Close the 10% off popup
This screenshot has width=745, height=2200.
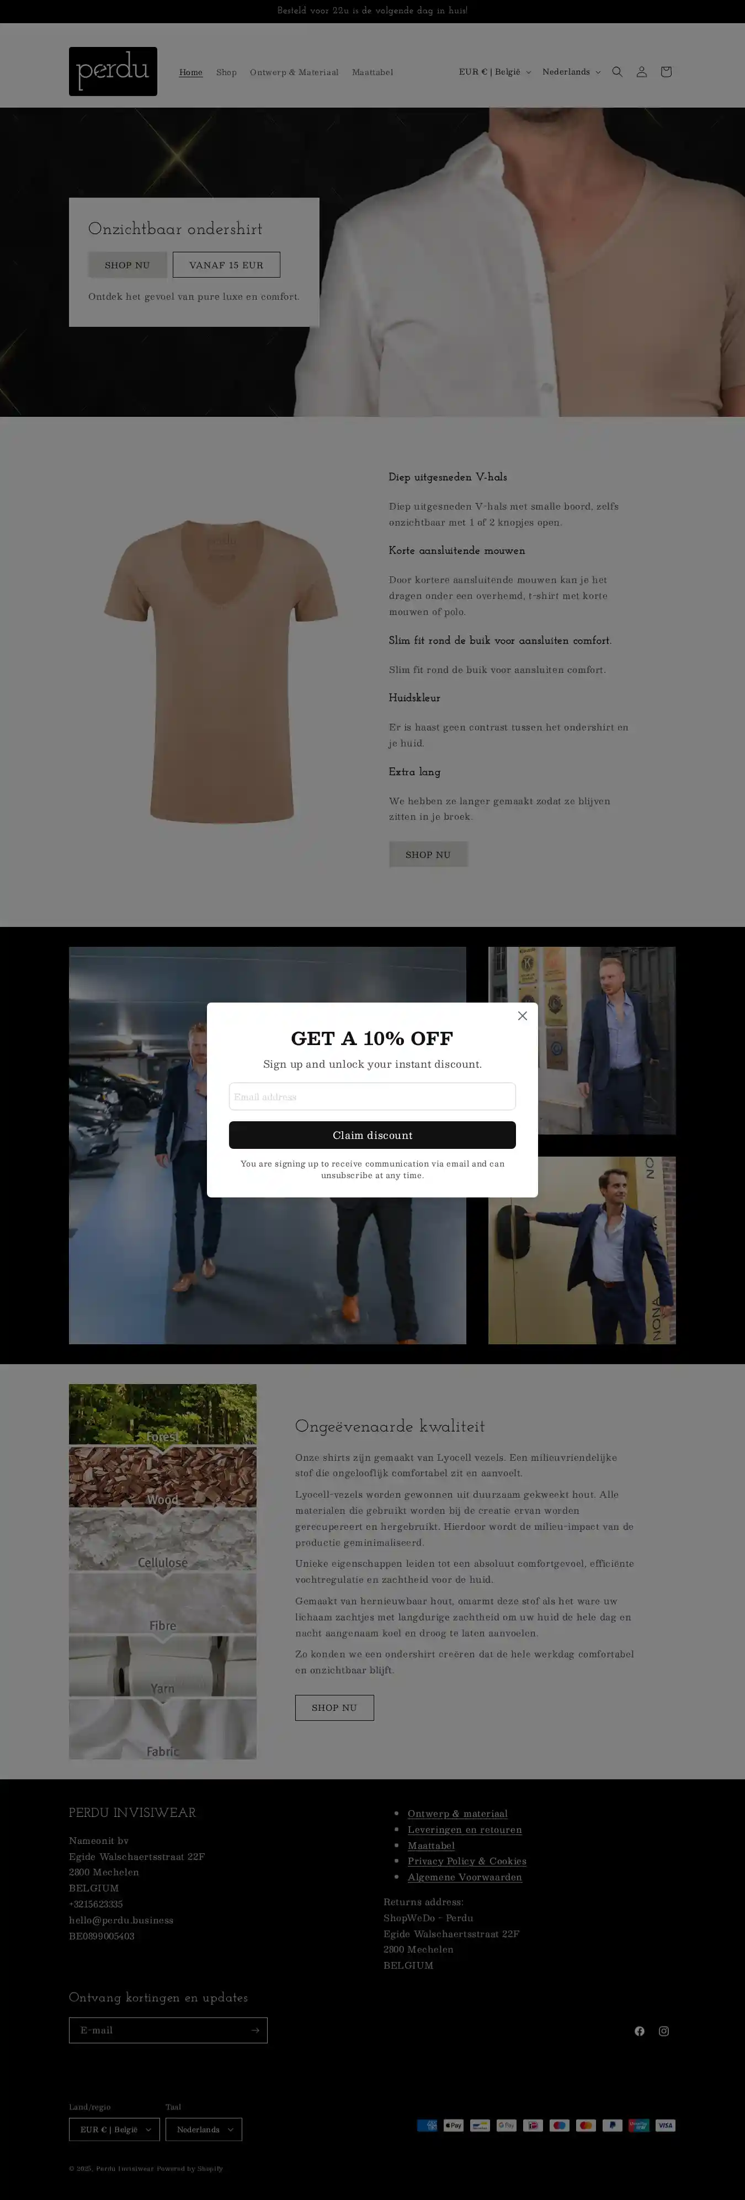point(522,1015)
